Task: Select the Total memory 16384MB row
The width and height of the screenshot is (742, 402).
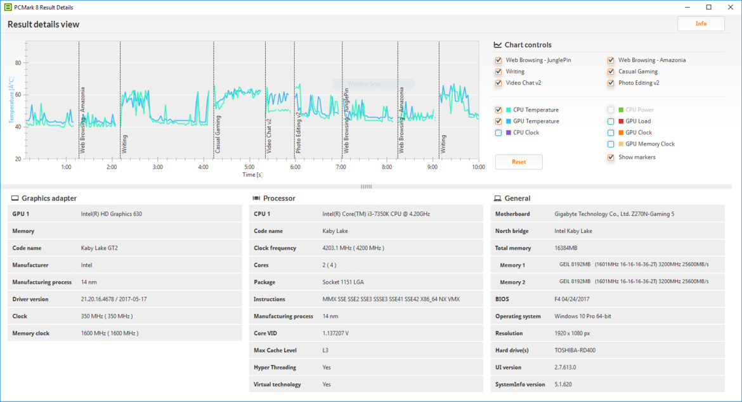Action: coord(608,248)
